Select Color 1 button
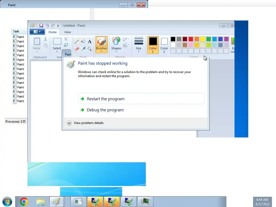Viewport: 276px width, 207px height. coord(153,45)
